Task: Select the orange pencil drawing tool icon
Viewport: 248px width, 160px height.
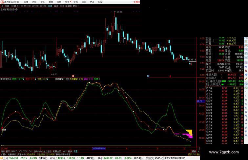Action: pyautogui.click(x=246, y=79)
